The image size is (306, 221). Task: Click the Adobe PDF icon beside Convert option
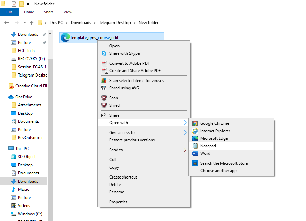[x=104, y=63]
